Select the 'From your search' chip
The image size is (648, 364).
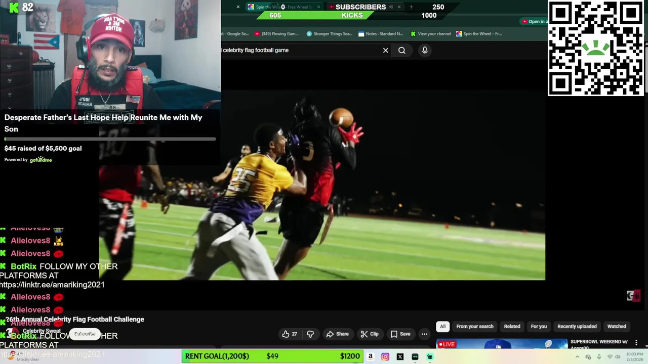tap(475, 327)
